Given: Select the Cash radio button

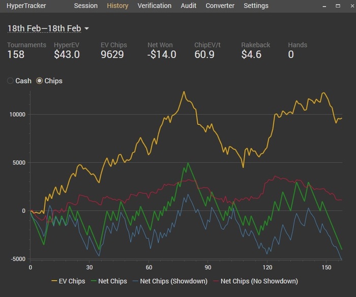Looking at the screenshot, I should coord(11,81).
